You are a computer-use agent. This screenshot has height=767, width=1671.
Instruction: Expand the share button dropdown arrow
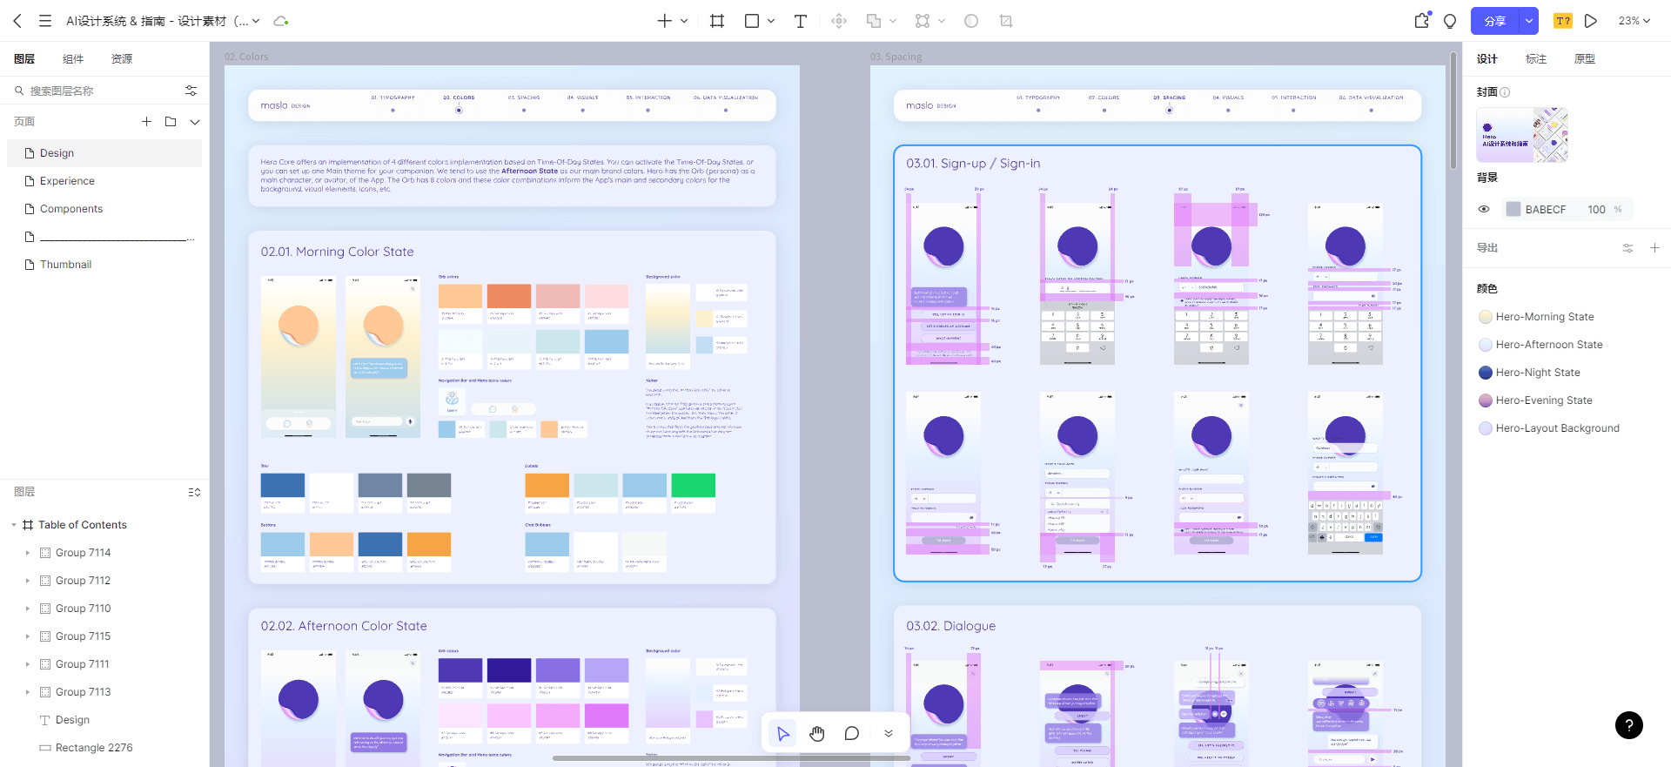(x=1529, y=21)
